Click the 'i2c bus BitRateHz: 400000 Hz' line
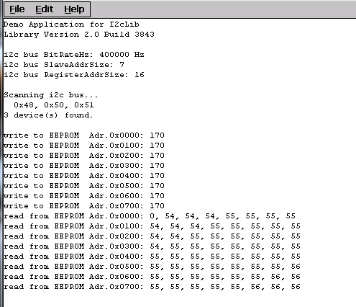 point(74,55)
